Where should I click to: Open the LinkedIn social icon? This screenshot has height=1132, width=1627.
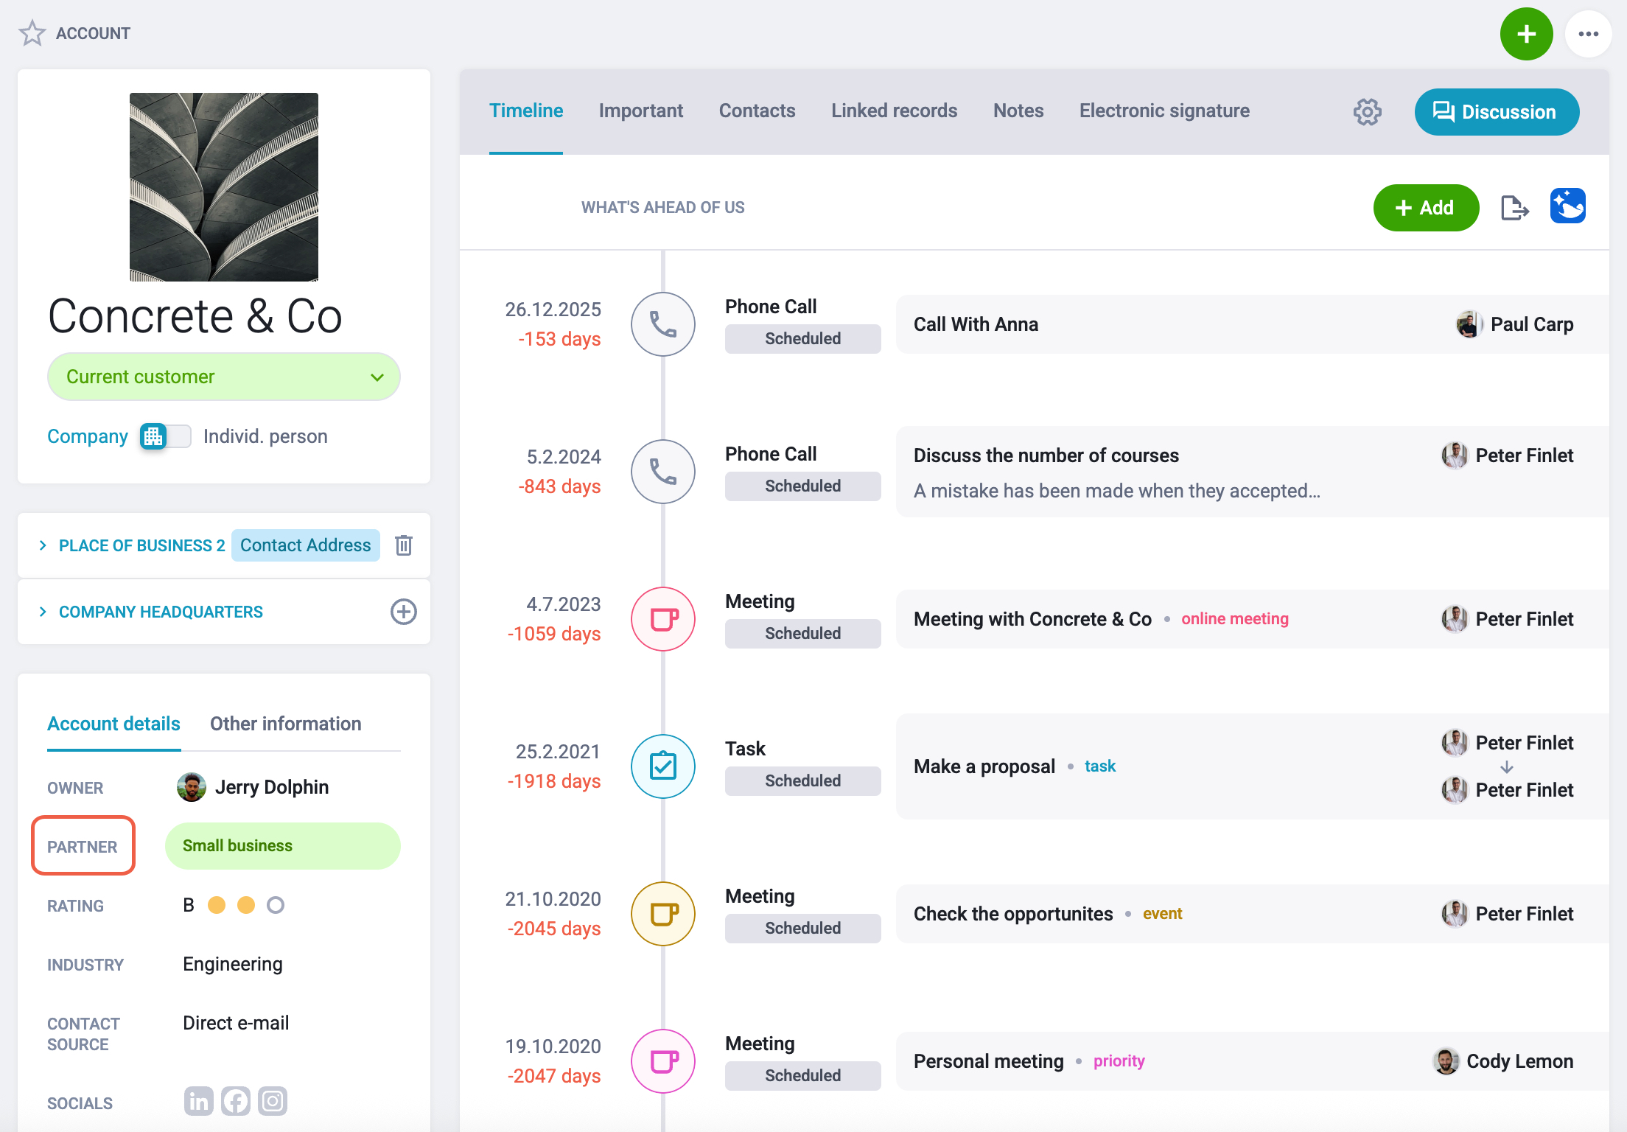point(198,1101)
